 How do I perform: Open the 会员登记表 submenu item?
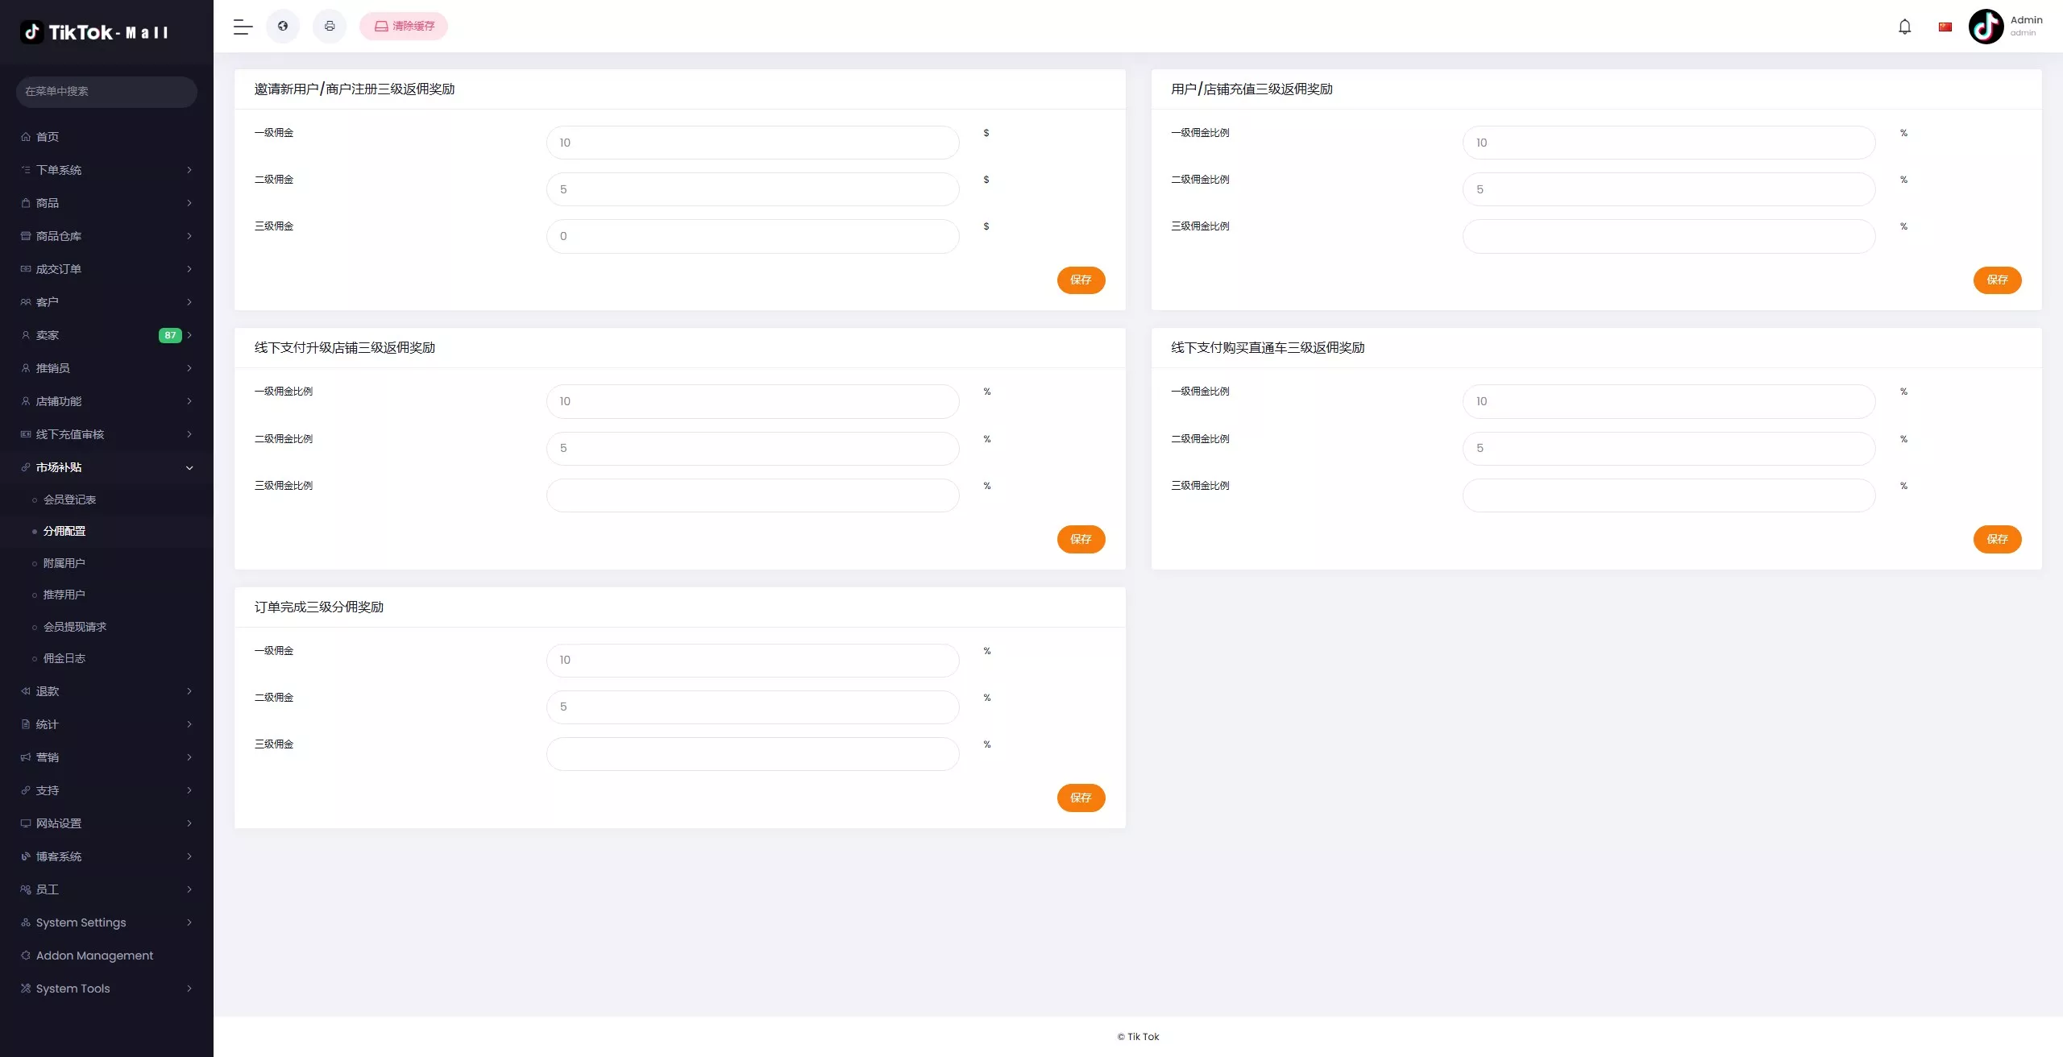pos(69,499)
